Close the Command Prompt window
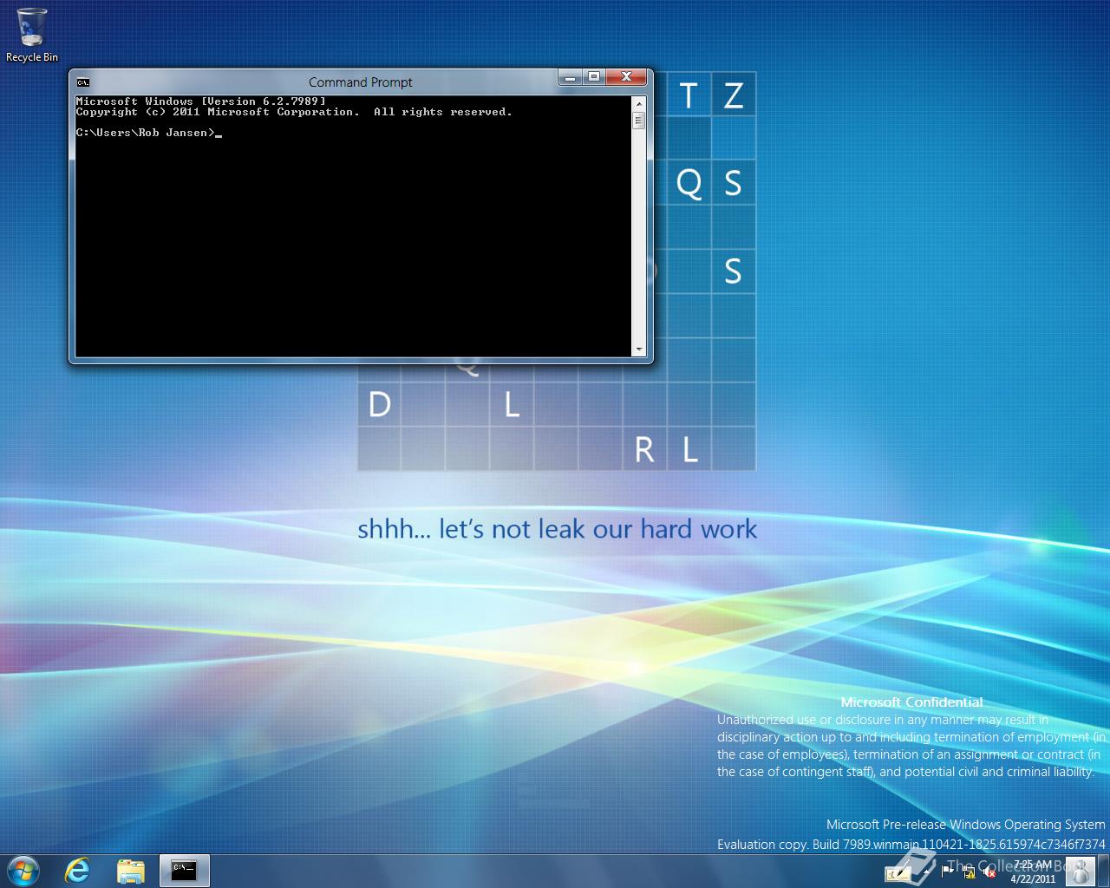The image size is (1110, 888). coord(627,77)
